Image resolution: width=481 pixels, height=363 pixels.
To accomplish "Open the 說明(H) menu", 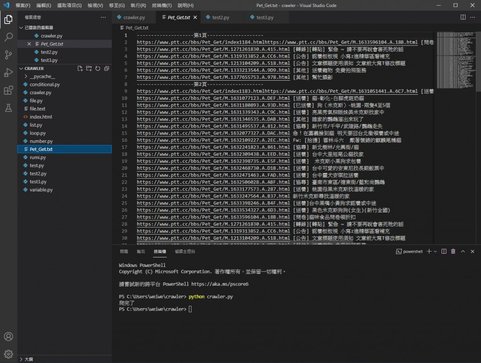I will [186, 5].
